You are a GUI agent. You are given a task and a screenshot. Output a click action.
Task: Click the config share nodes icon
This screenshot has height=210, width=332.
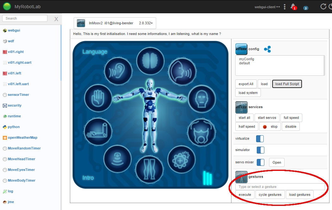267,49
